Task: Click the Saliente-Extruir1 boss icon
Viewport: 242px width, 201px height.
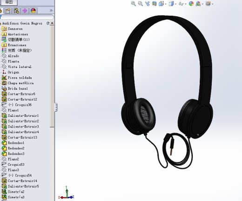Action: pyautogui.click(x=4, y=116)
